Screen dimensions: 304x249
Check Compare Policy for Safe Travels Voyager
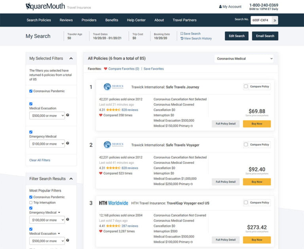point(246,144)
